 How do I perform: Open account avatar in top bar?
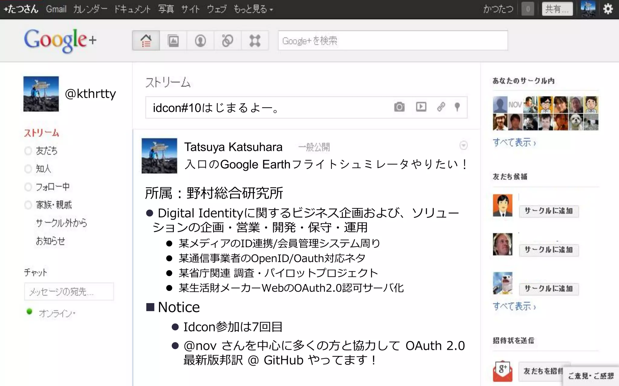(x=588, y=8)
